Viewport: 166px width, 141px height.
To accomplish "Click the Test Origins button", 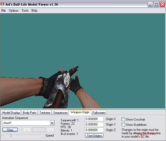I will click(94, 135).
